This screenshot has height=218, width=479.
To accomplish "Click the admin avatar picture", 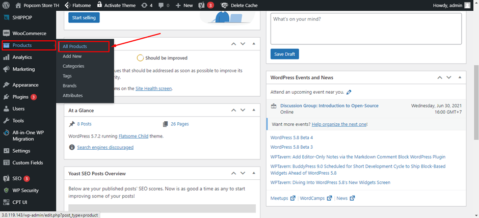I will pyautogui.click(x=467, y=5).
